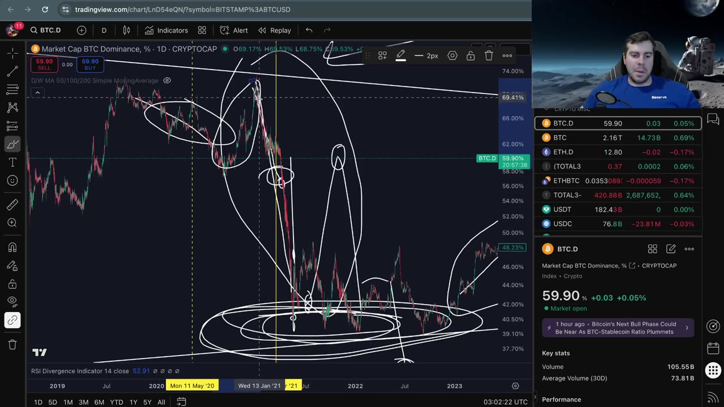Toggle visibility of Simple Moving Average indicator

167,80
